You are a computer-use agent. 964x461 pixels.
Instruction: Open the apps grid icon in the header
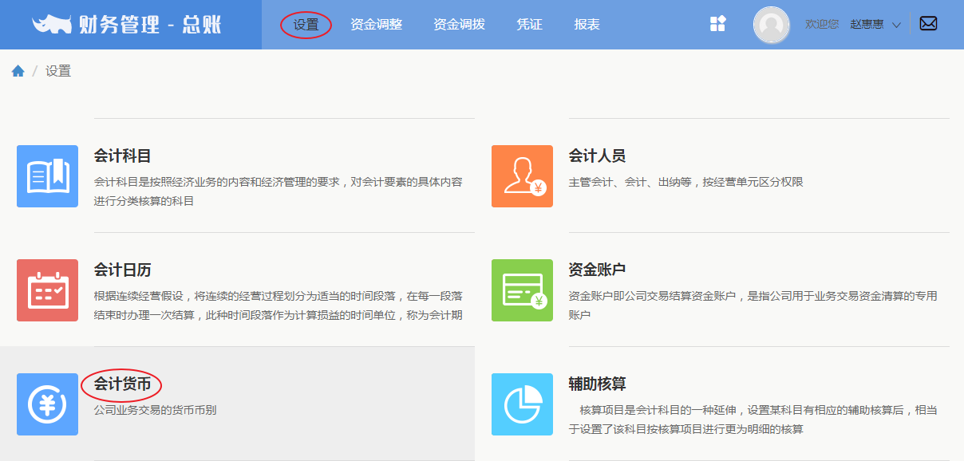coord(718,24)
